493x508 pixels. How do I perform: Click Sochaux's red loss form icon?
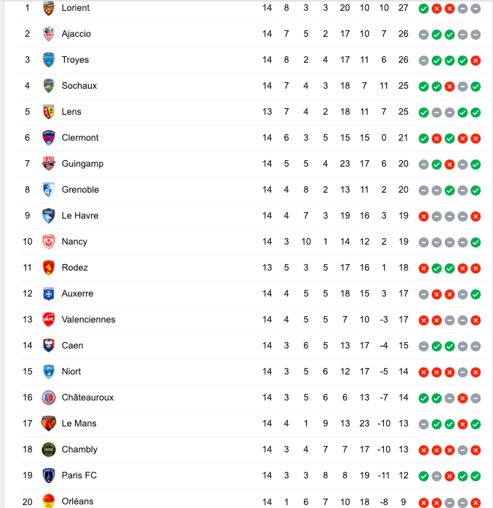click(x=450, y=86)
